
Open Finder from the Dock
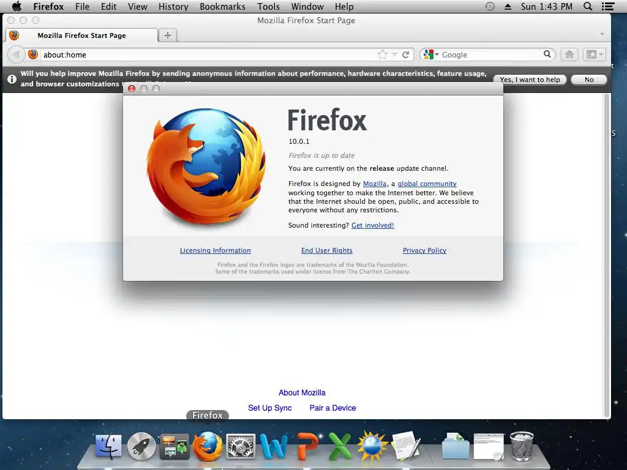tap(108, 446)
